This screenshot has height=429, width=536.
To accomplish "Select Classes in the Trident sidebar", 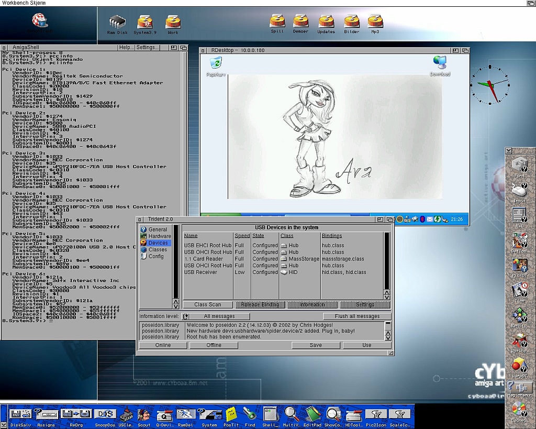I will click(x=158, y=250).
